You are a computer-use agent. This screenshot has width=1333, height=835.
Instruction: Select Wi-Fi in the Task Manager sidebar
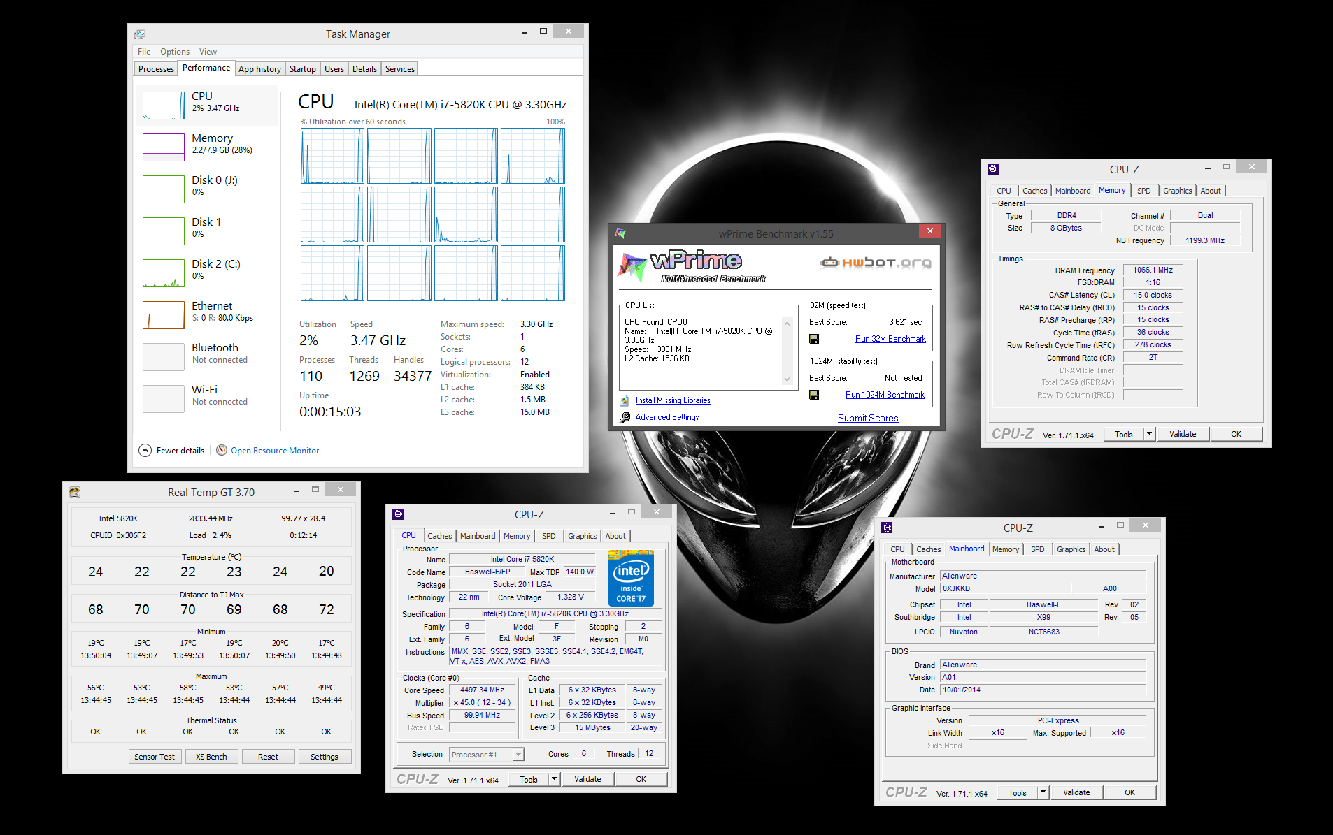click(207, 399)
